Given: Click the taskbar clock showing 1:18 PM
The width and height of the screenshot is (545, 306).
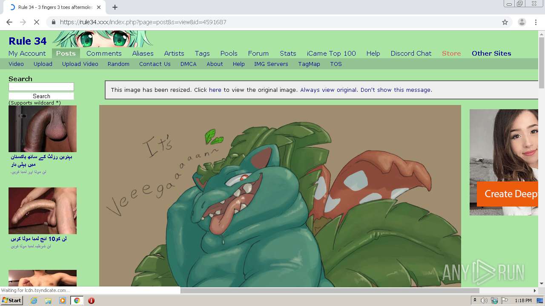Looking at the screenshot, I should tap(523, 300).
